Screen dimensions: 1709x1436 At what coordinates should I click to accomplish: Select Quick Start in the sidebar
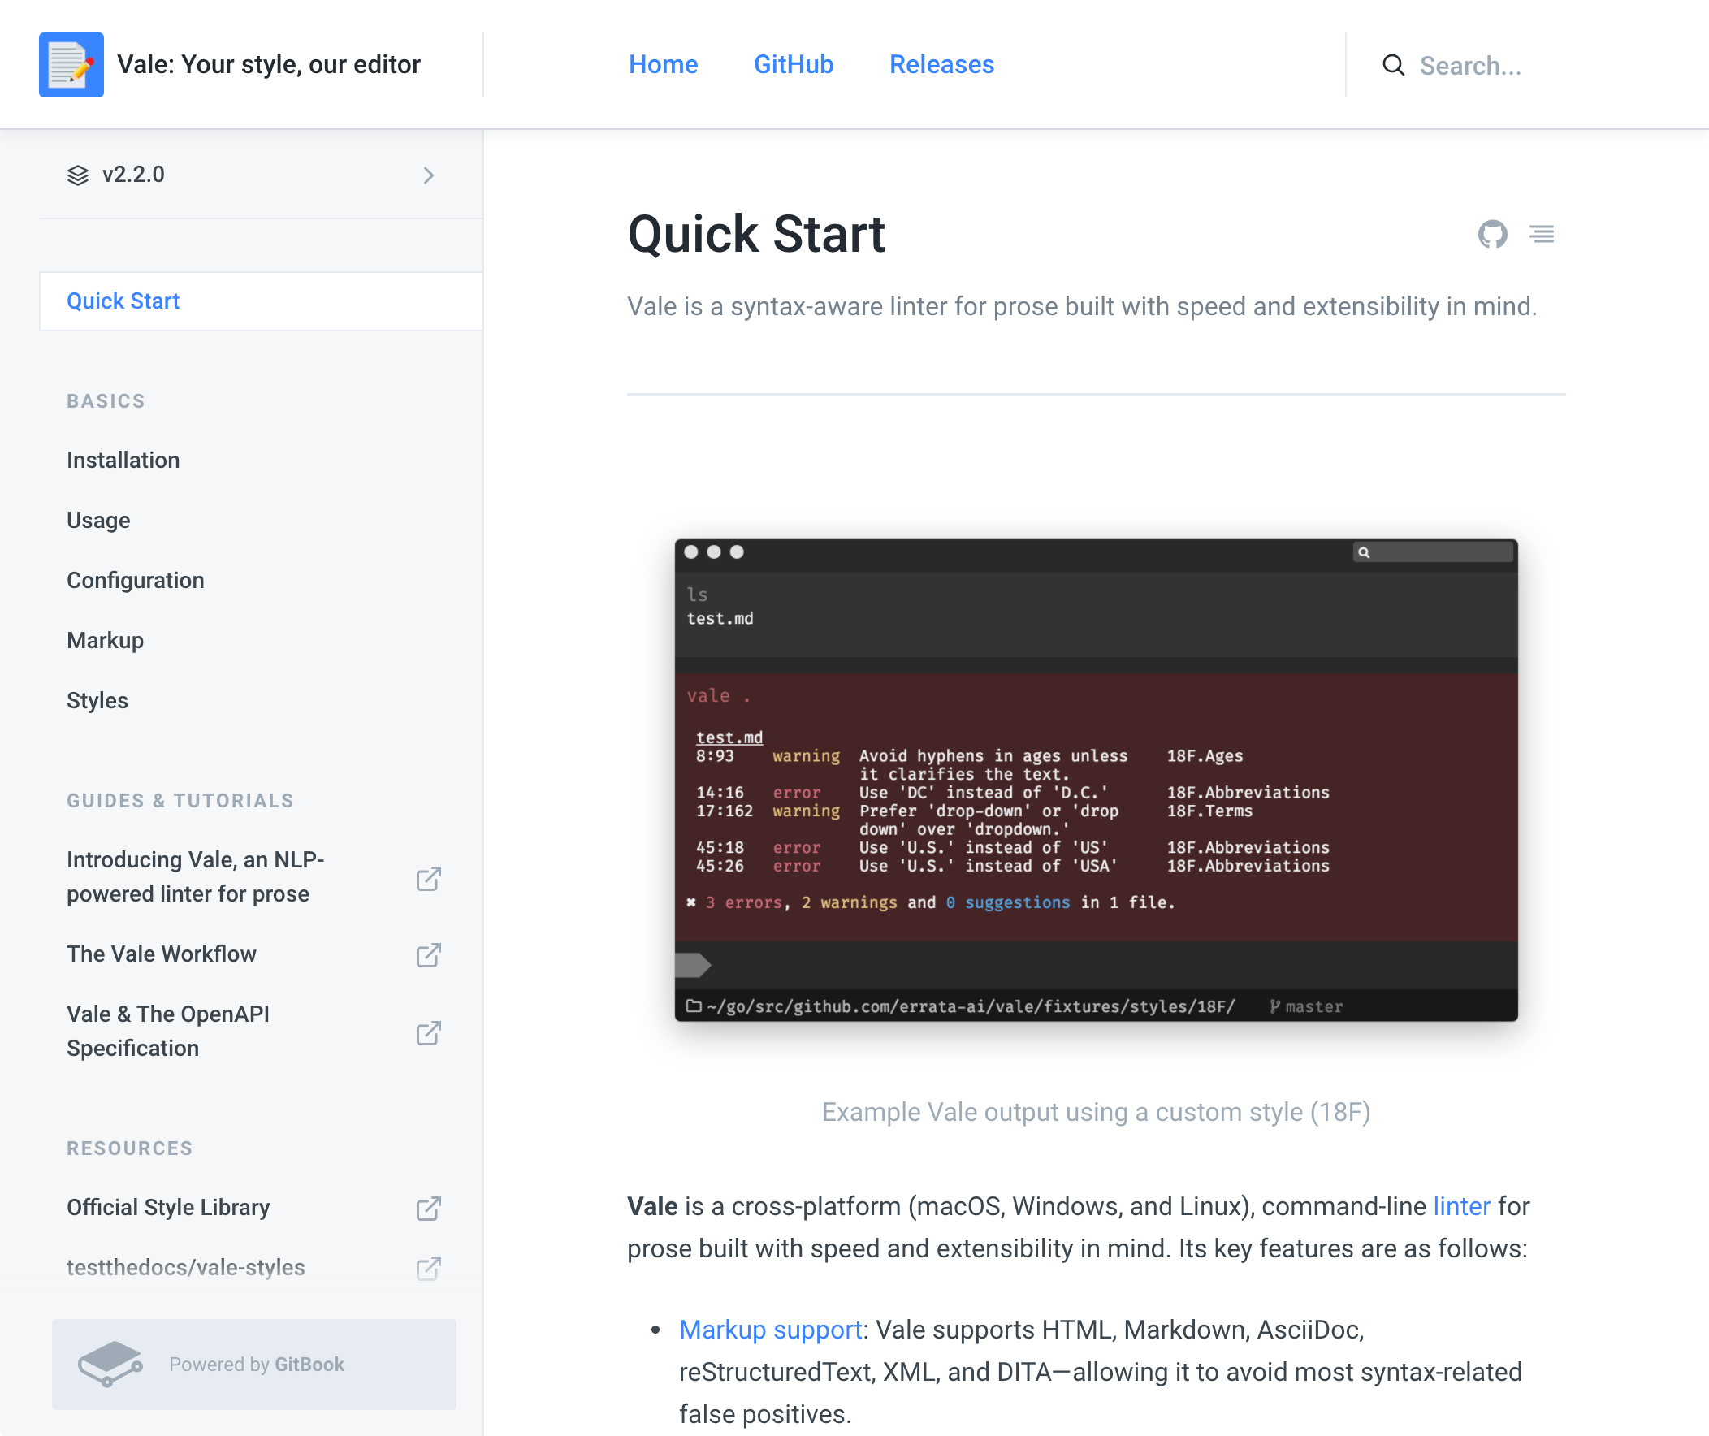(261, 301)
